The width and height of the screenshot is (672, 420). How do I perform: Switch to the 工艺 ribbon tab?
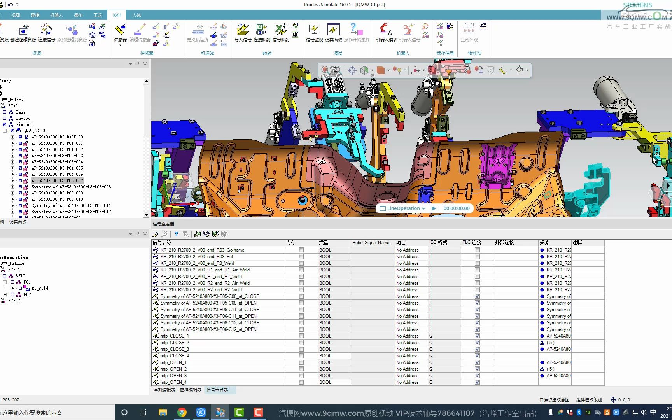point(98,15)
